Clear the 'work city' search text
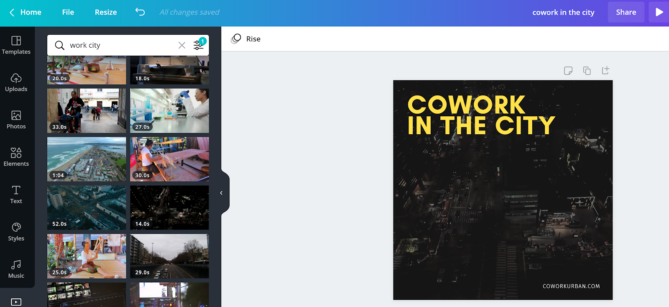 pos(182,45)
